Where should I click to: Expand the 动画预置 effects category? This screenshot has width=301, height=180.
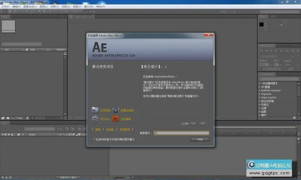tap(260, 83)
